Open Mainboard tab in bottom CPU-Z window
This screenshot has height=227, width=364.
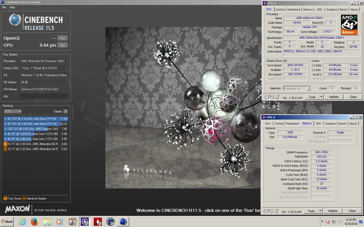(x=293, y=124)
